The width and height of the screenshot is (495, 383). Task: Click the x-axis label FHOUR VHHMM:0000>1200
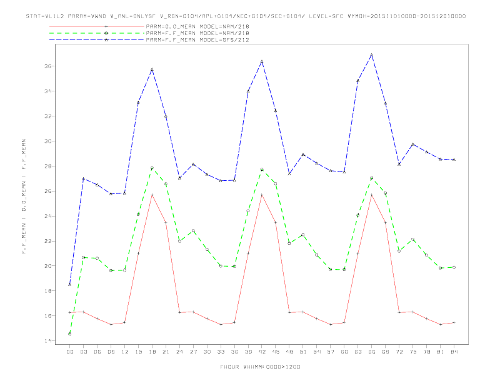pyautogui.click(x=260, y=367)
